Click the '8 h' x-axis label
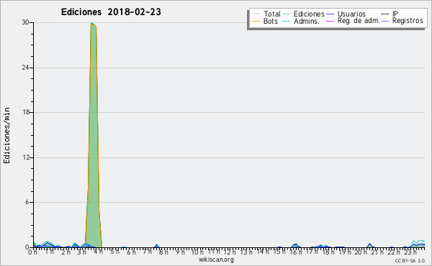 [x=163, y=252]
